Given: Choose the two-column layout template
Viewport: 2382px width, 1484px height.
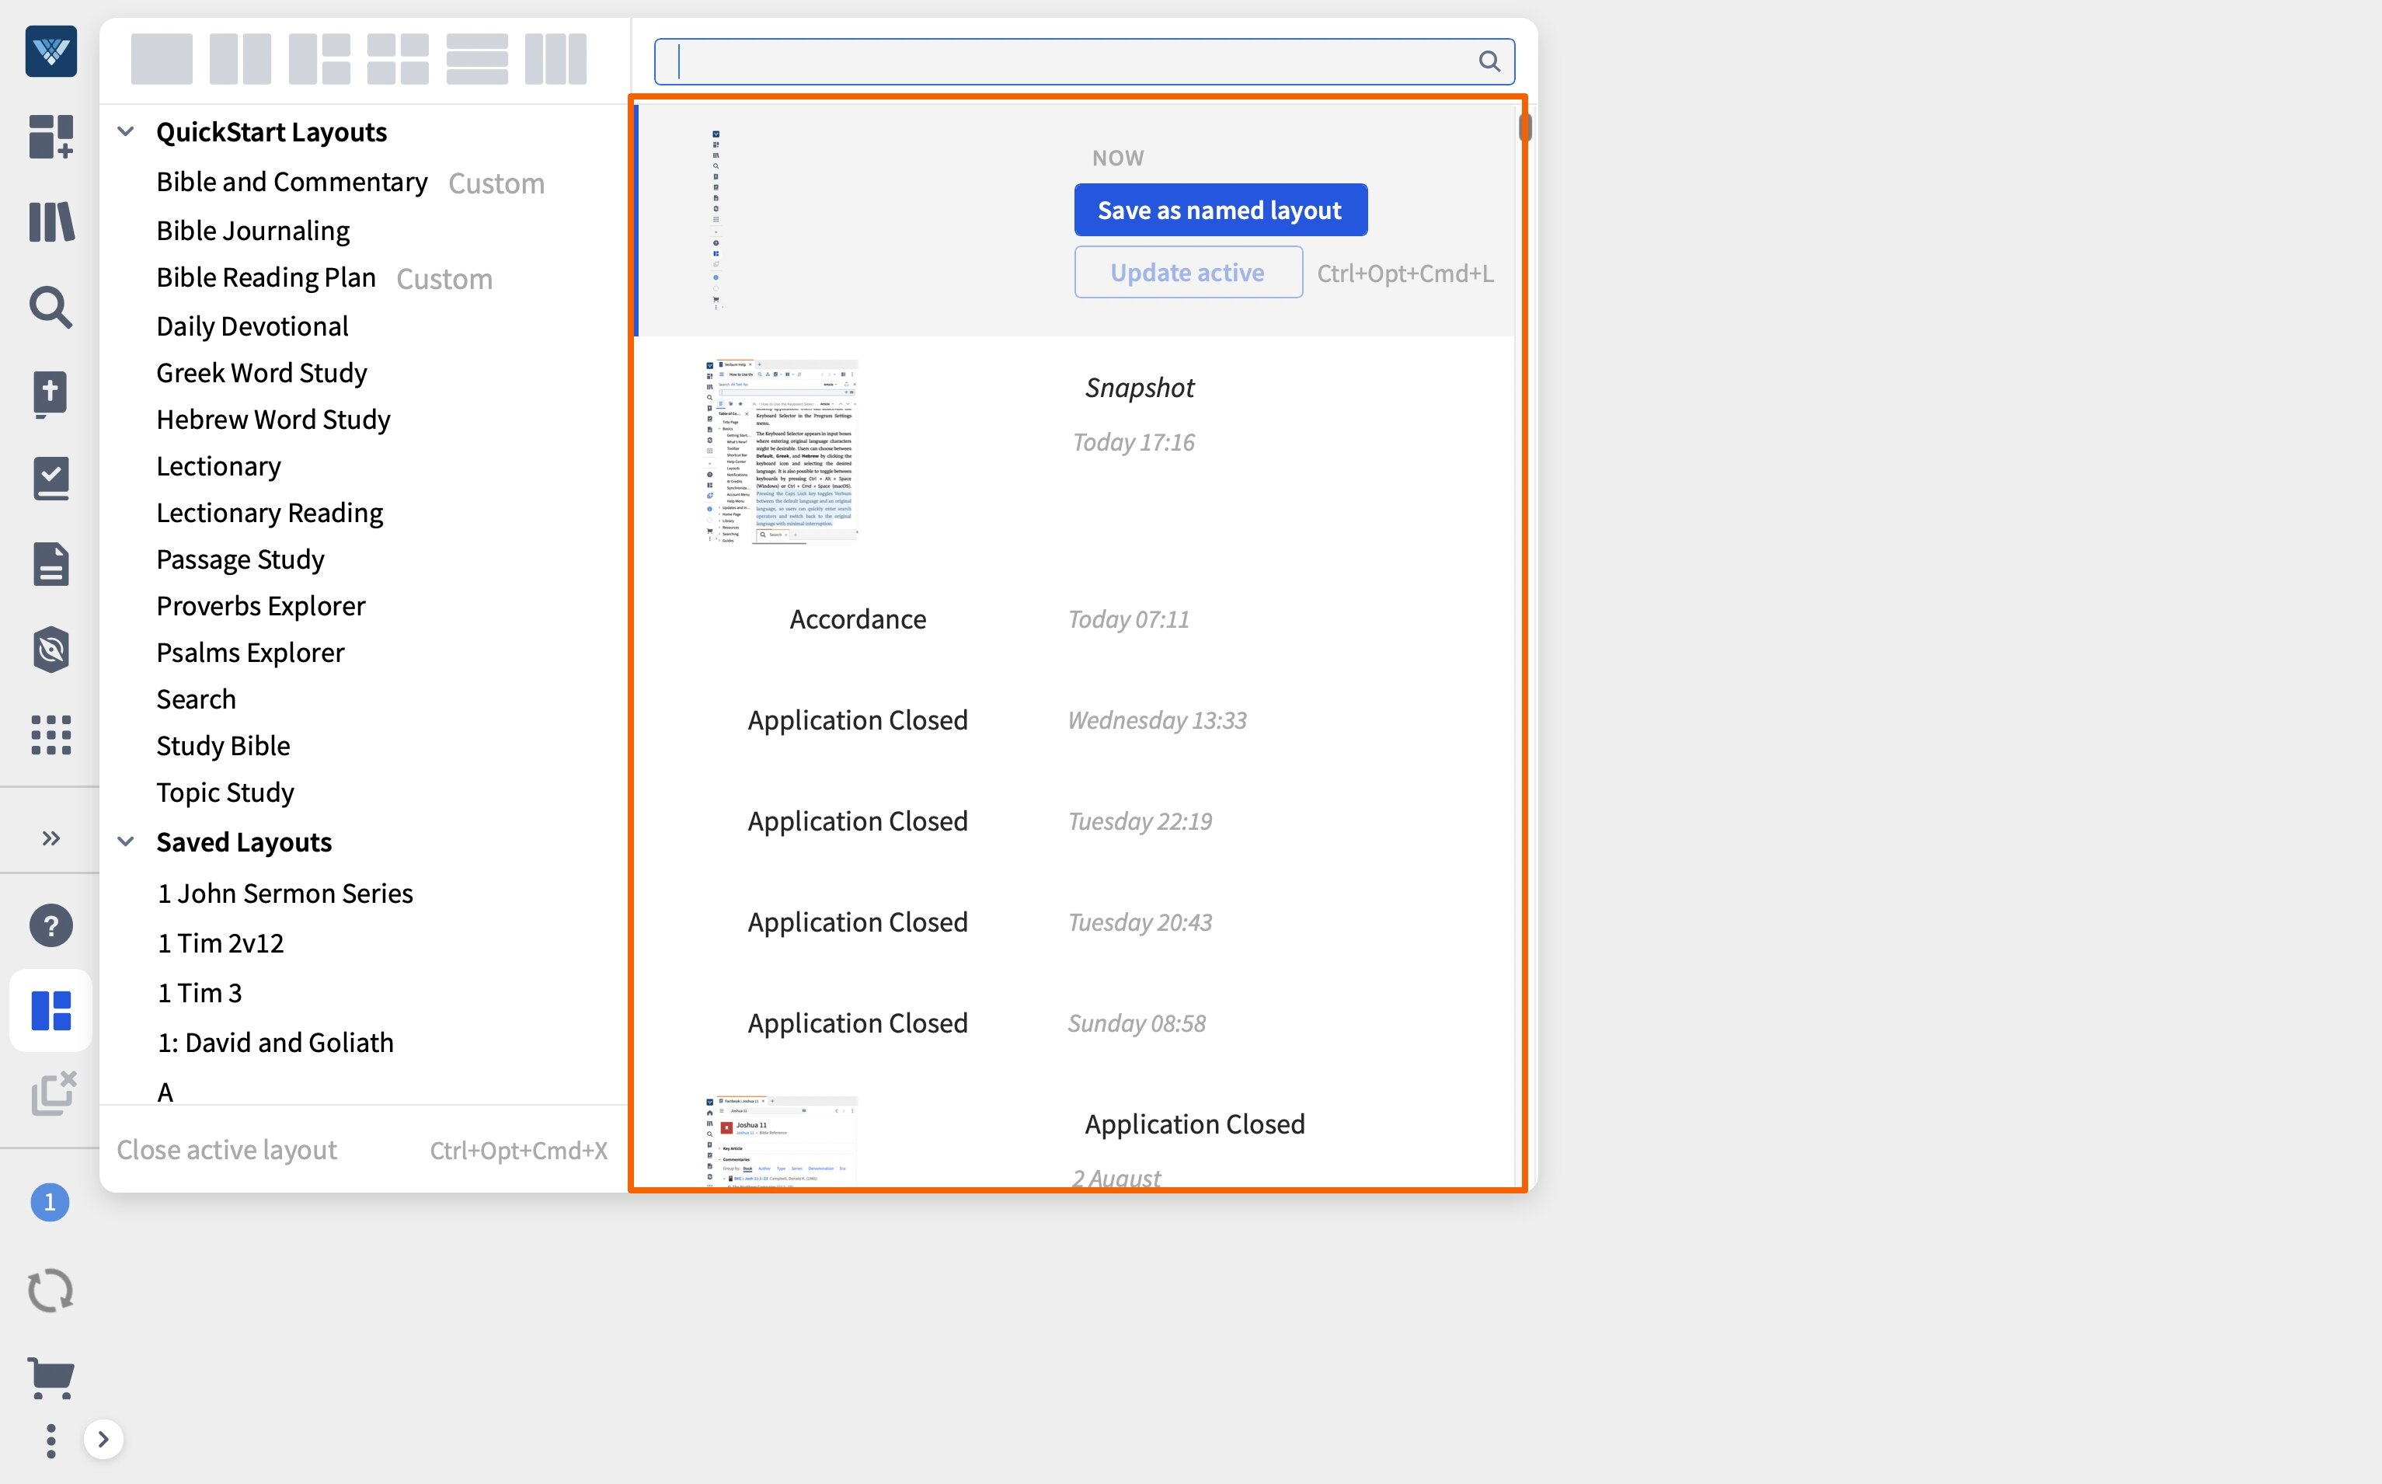Looking at the screenshot, I should click(241, 59).
